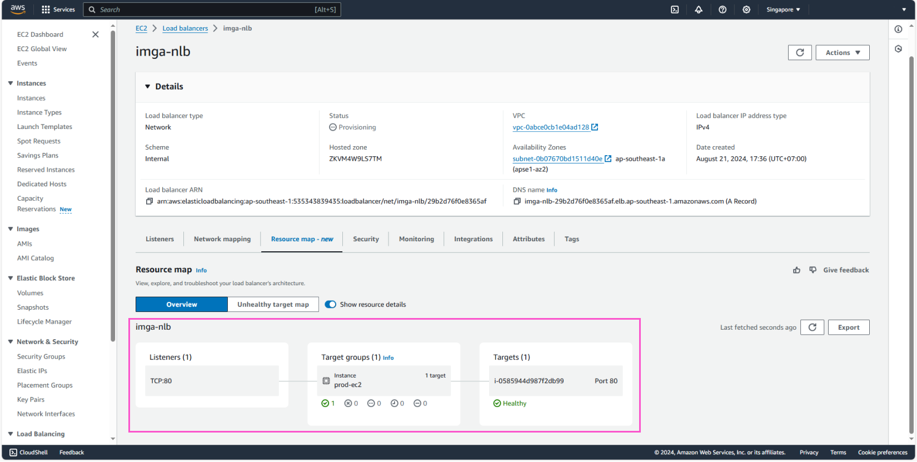Open Security Groups in sidebar

41,357
